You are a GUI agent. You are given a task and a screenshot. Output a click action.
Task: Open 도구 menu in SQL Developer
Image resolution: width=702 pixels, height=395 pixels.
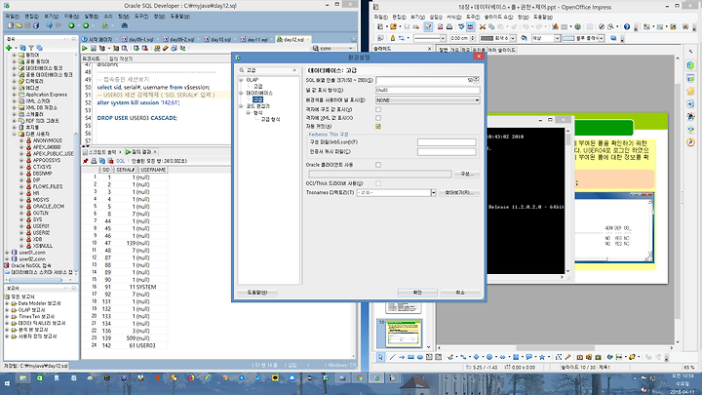(x=141, y=17)
